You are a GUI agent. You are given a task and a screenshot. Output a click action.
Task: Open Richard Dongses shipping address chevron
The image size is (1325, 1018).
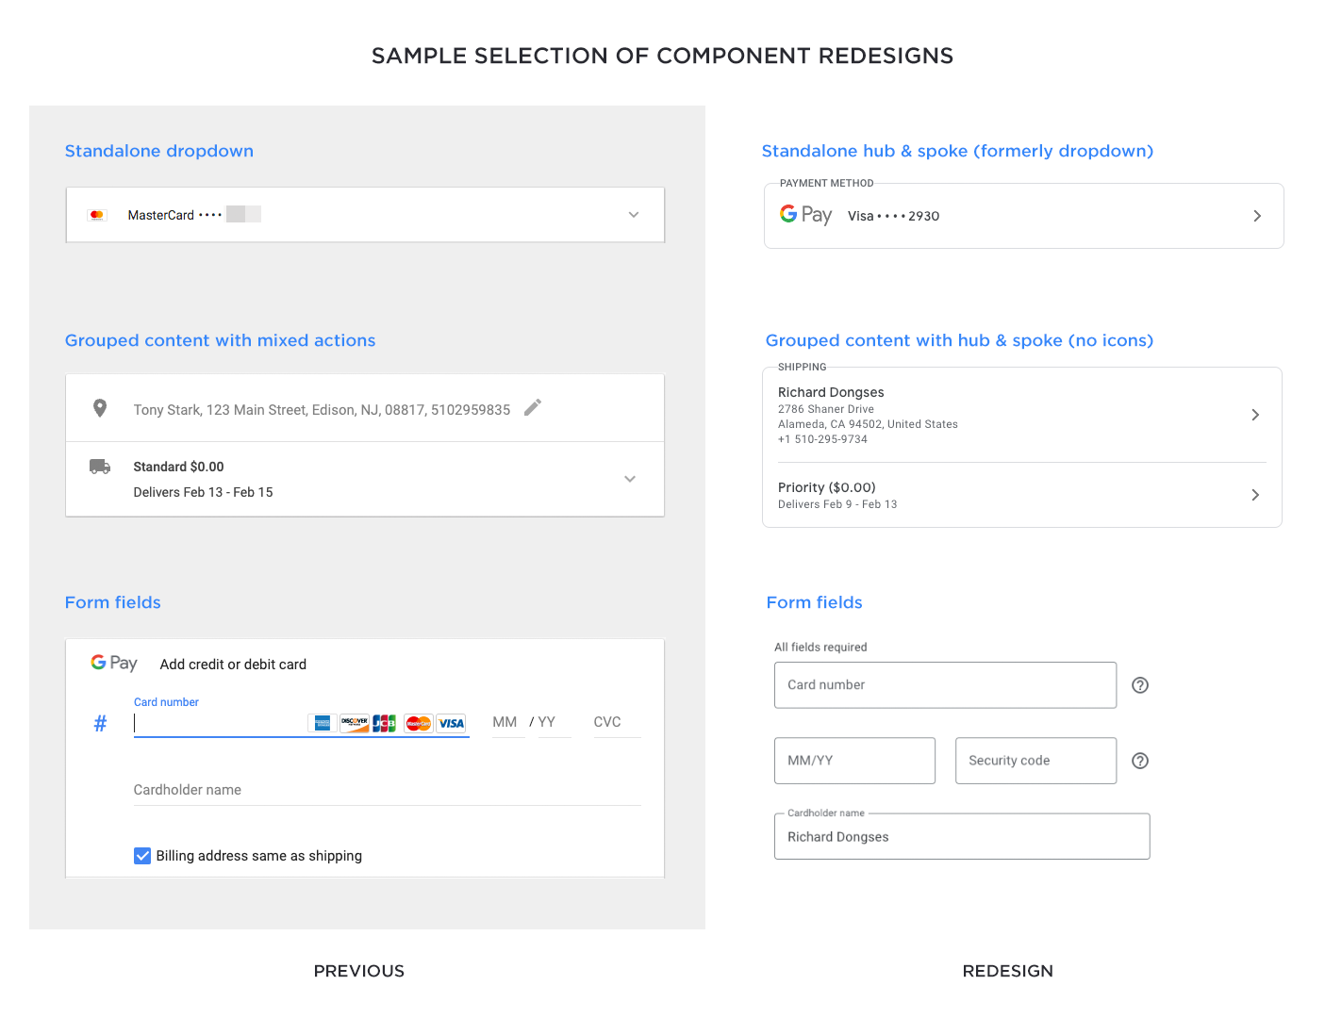(1255, 415)
